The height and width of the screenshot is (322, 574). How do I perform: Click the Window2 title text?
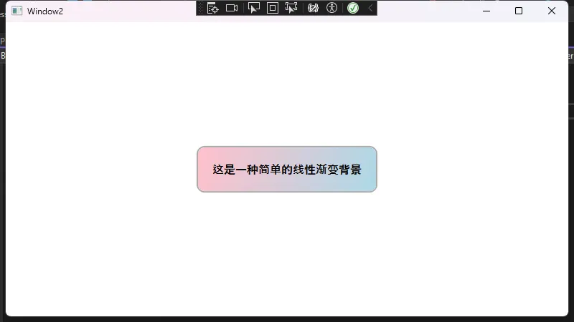tap(45, 11)
